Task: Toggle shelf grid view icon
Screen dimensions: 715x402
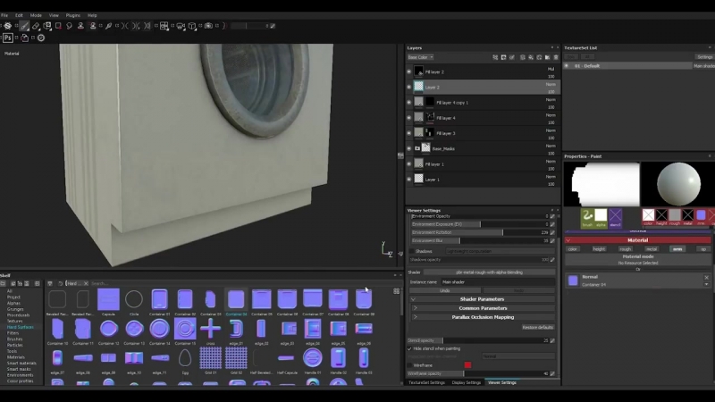Action: (x=396, y=291)
